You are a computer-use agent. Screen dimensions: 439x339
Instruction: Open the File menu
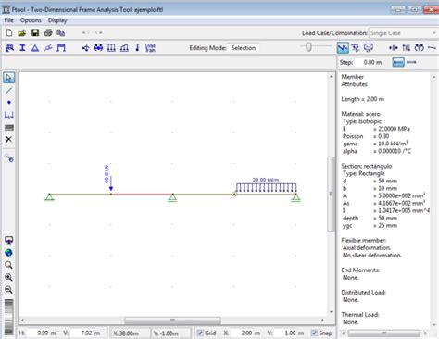[x=9, y=20]
